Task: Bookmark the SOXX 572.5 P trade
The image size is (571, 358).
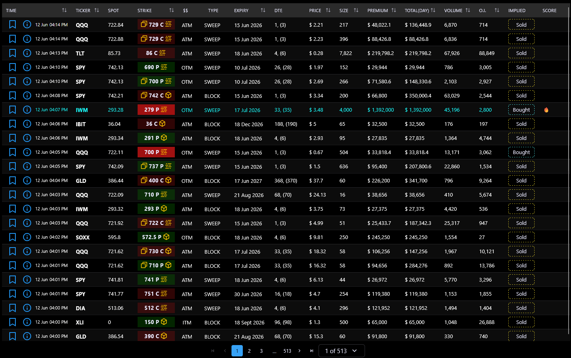Action: click(13, 237)
